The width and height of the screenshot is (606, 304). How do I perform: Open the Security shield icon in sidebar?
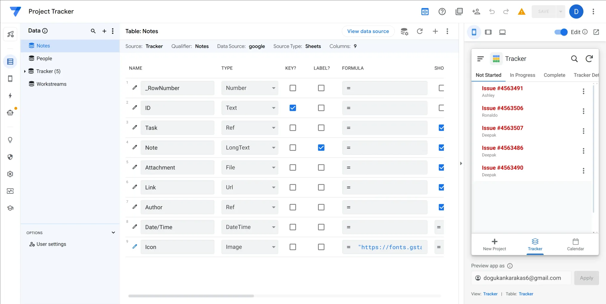pos(10,157)
